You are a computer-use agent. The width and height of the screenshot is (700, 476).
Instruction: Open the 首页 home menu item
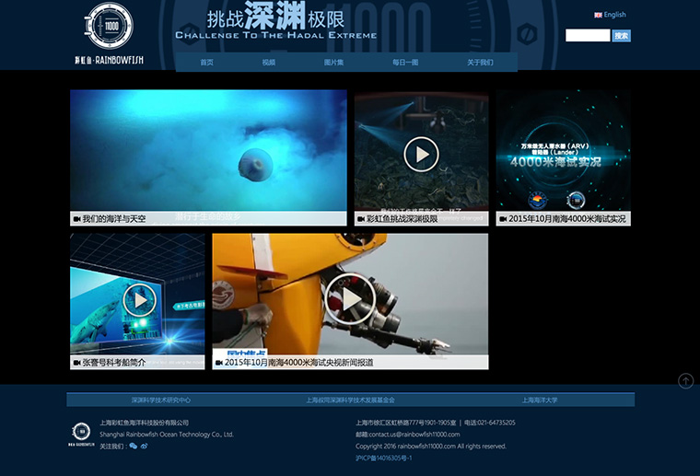click(206, 63)
